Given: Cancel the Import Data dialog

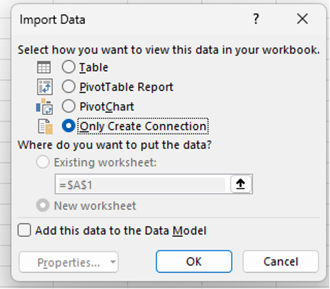Looking at the screenshot, I should click(x=280, y=261).
